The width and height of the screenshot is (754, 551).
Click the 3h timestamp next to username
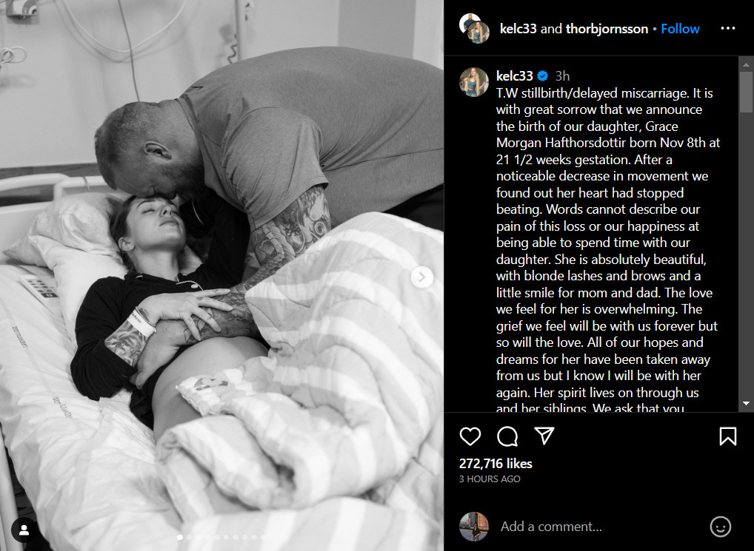(x=562, y=76)
